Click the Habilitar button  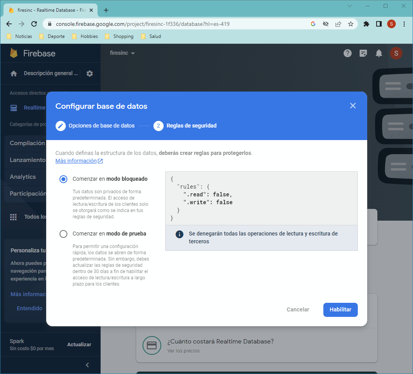click(x=340, y=309)
